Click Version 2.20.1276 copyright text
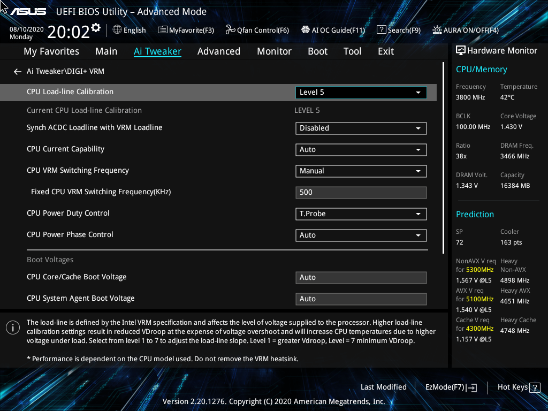This screenshot has height=411, width=548. (x=273, y=401)
